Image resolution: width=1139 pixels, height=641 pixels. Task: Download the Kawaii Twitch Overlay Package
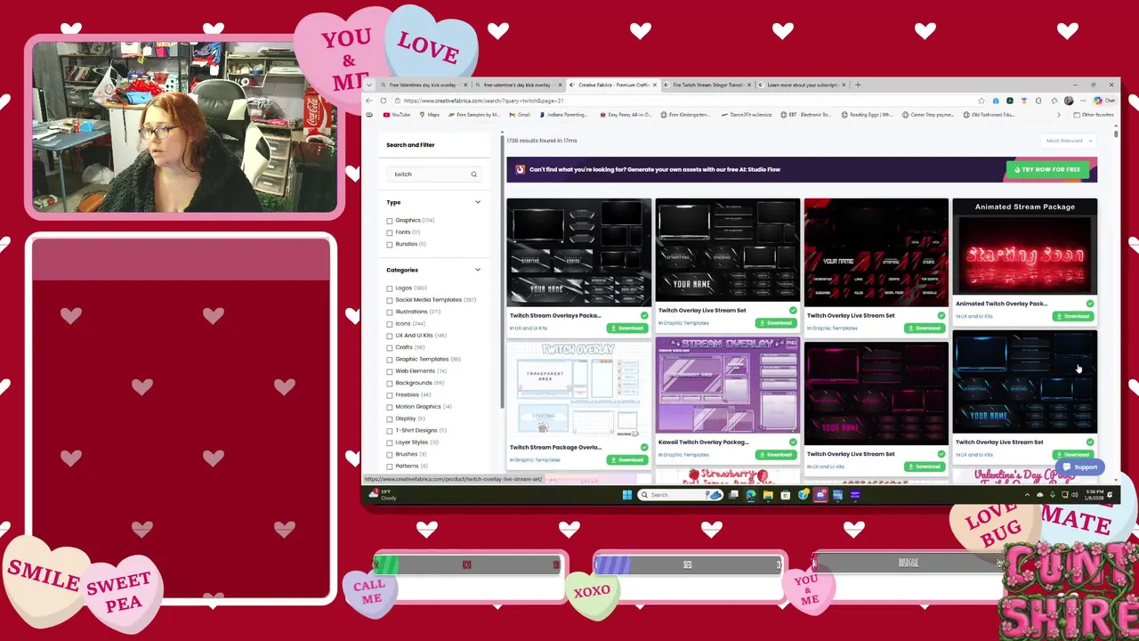(x=775, y=455)
